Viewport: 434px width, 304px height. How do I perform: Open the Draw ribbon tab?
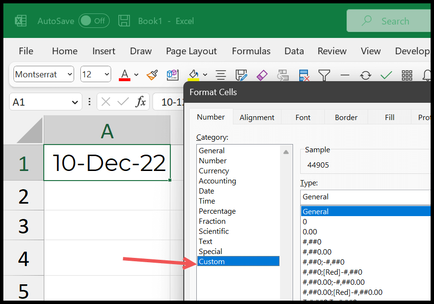click(141, 51)
